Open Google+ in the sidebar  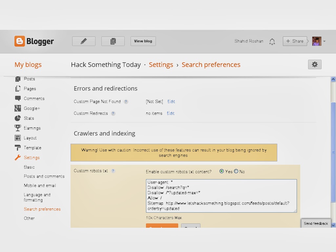tap(32, 108)
